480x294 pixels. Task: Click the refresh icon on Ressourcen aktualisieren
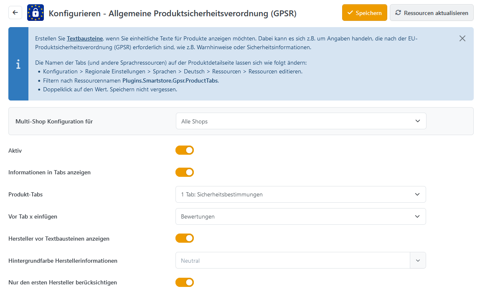399,13
